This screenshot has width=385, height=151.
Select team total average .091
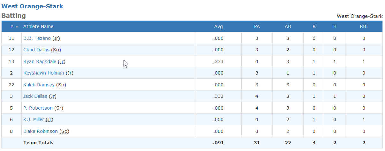point(218,143)
